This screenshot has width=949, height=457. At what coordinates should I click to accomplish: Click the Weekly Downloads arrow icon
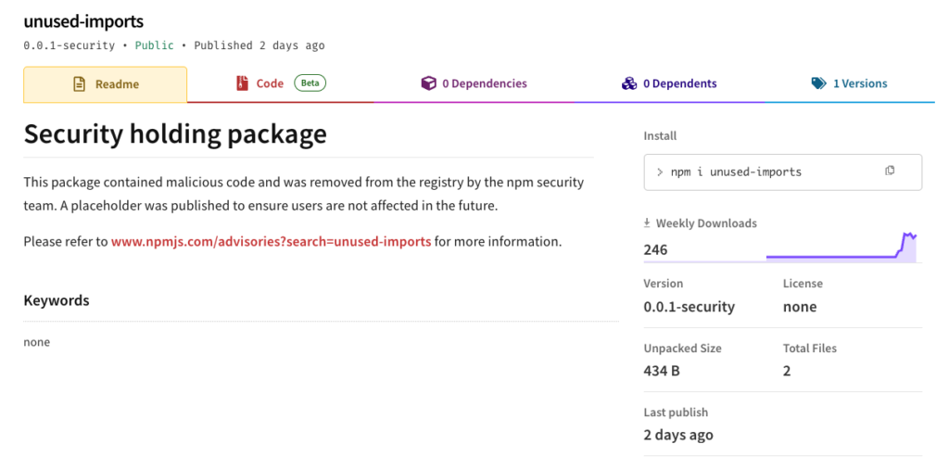pyautogui.click(x=648, y=223)
